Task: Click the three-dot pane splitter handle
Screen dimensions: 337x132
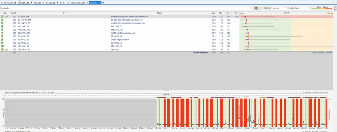Action: point(167,91)
